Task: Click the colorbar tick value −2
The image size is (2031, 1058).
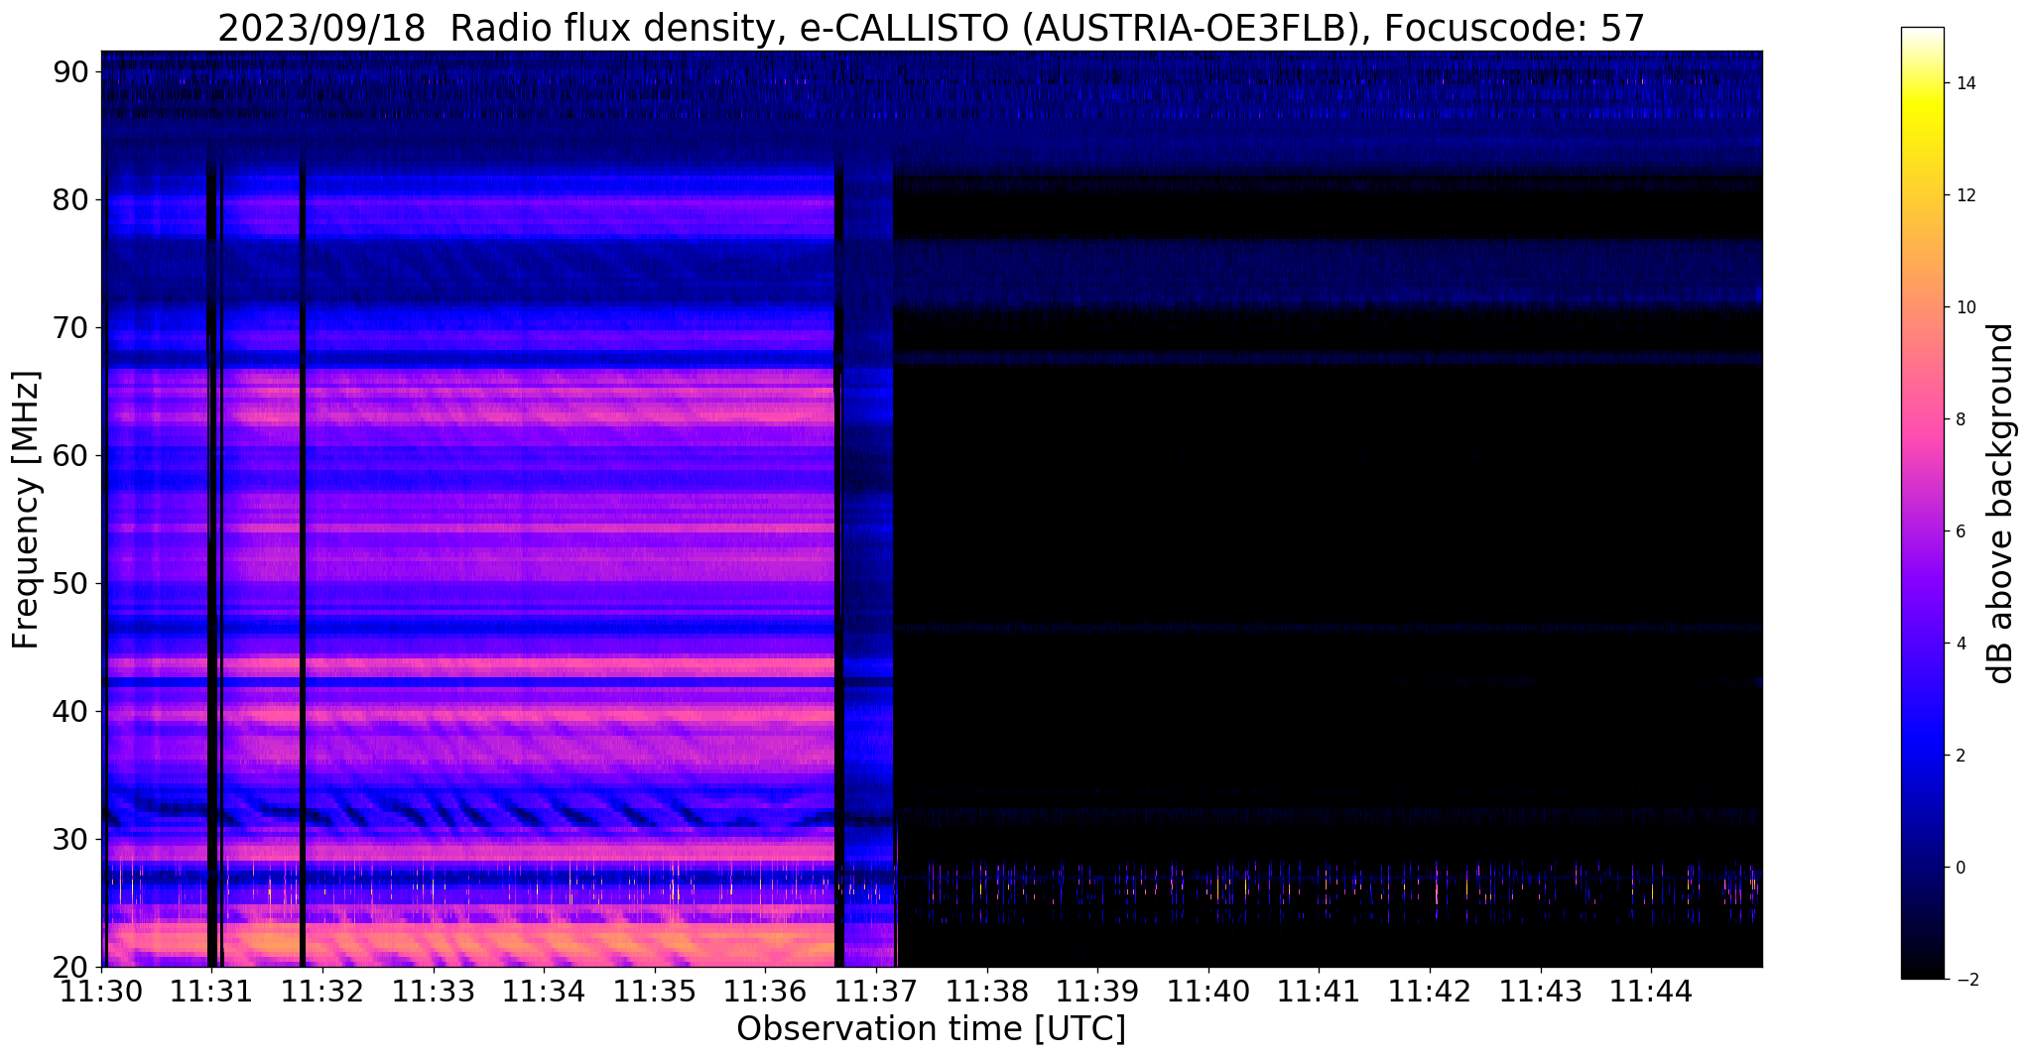Action: tap(1966, 980)
